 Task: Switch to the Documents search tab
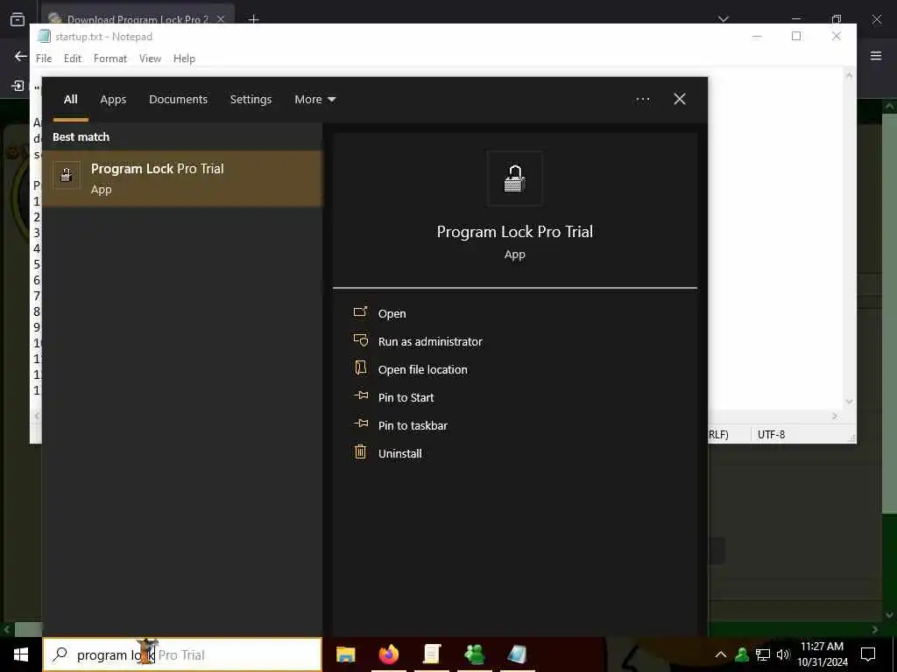178,100
